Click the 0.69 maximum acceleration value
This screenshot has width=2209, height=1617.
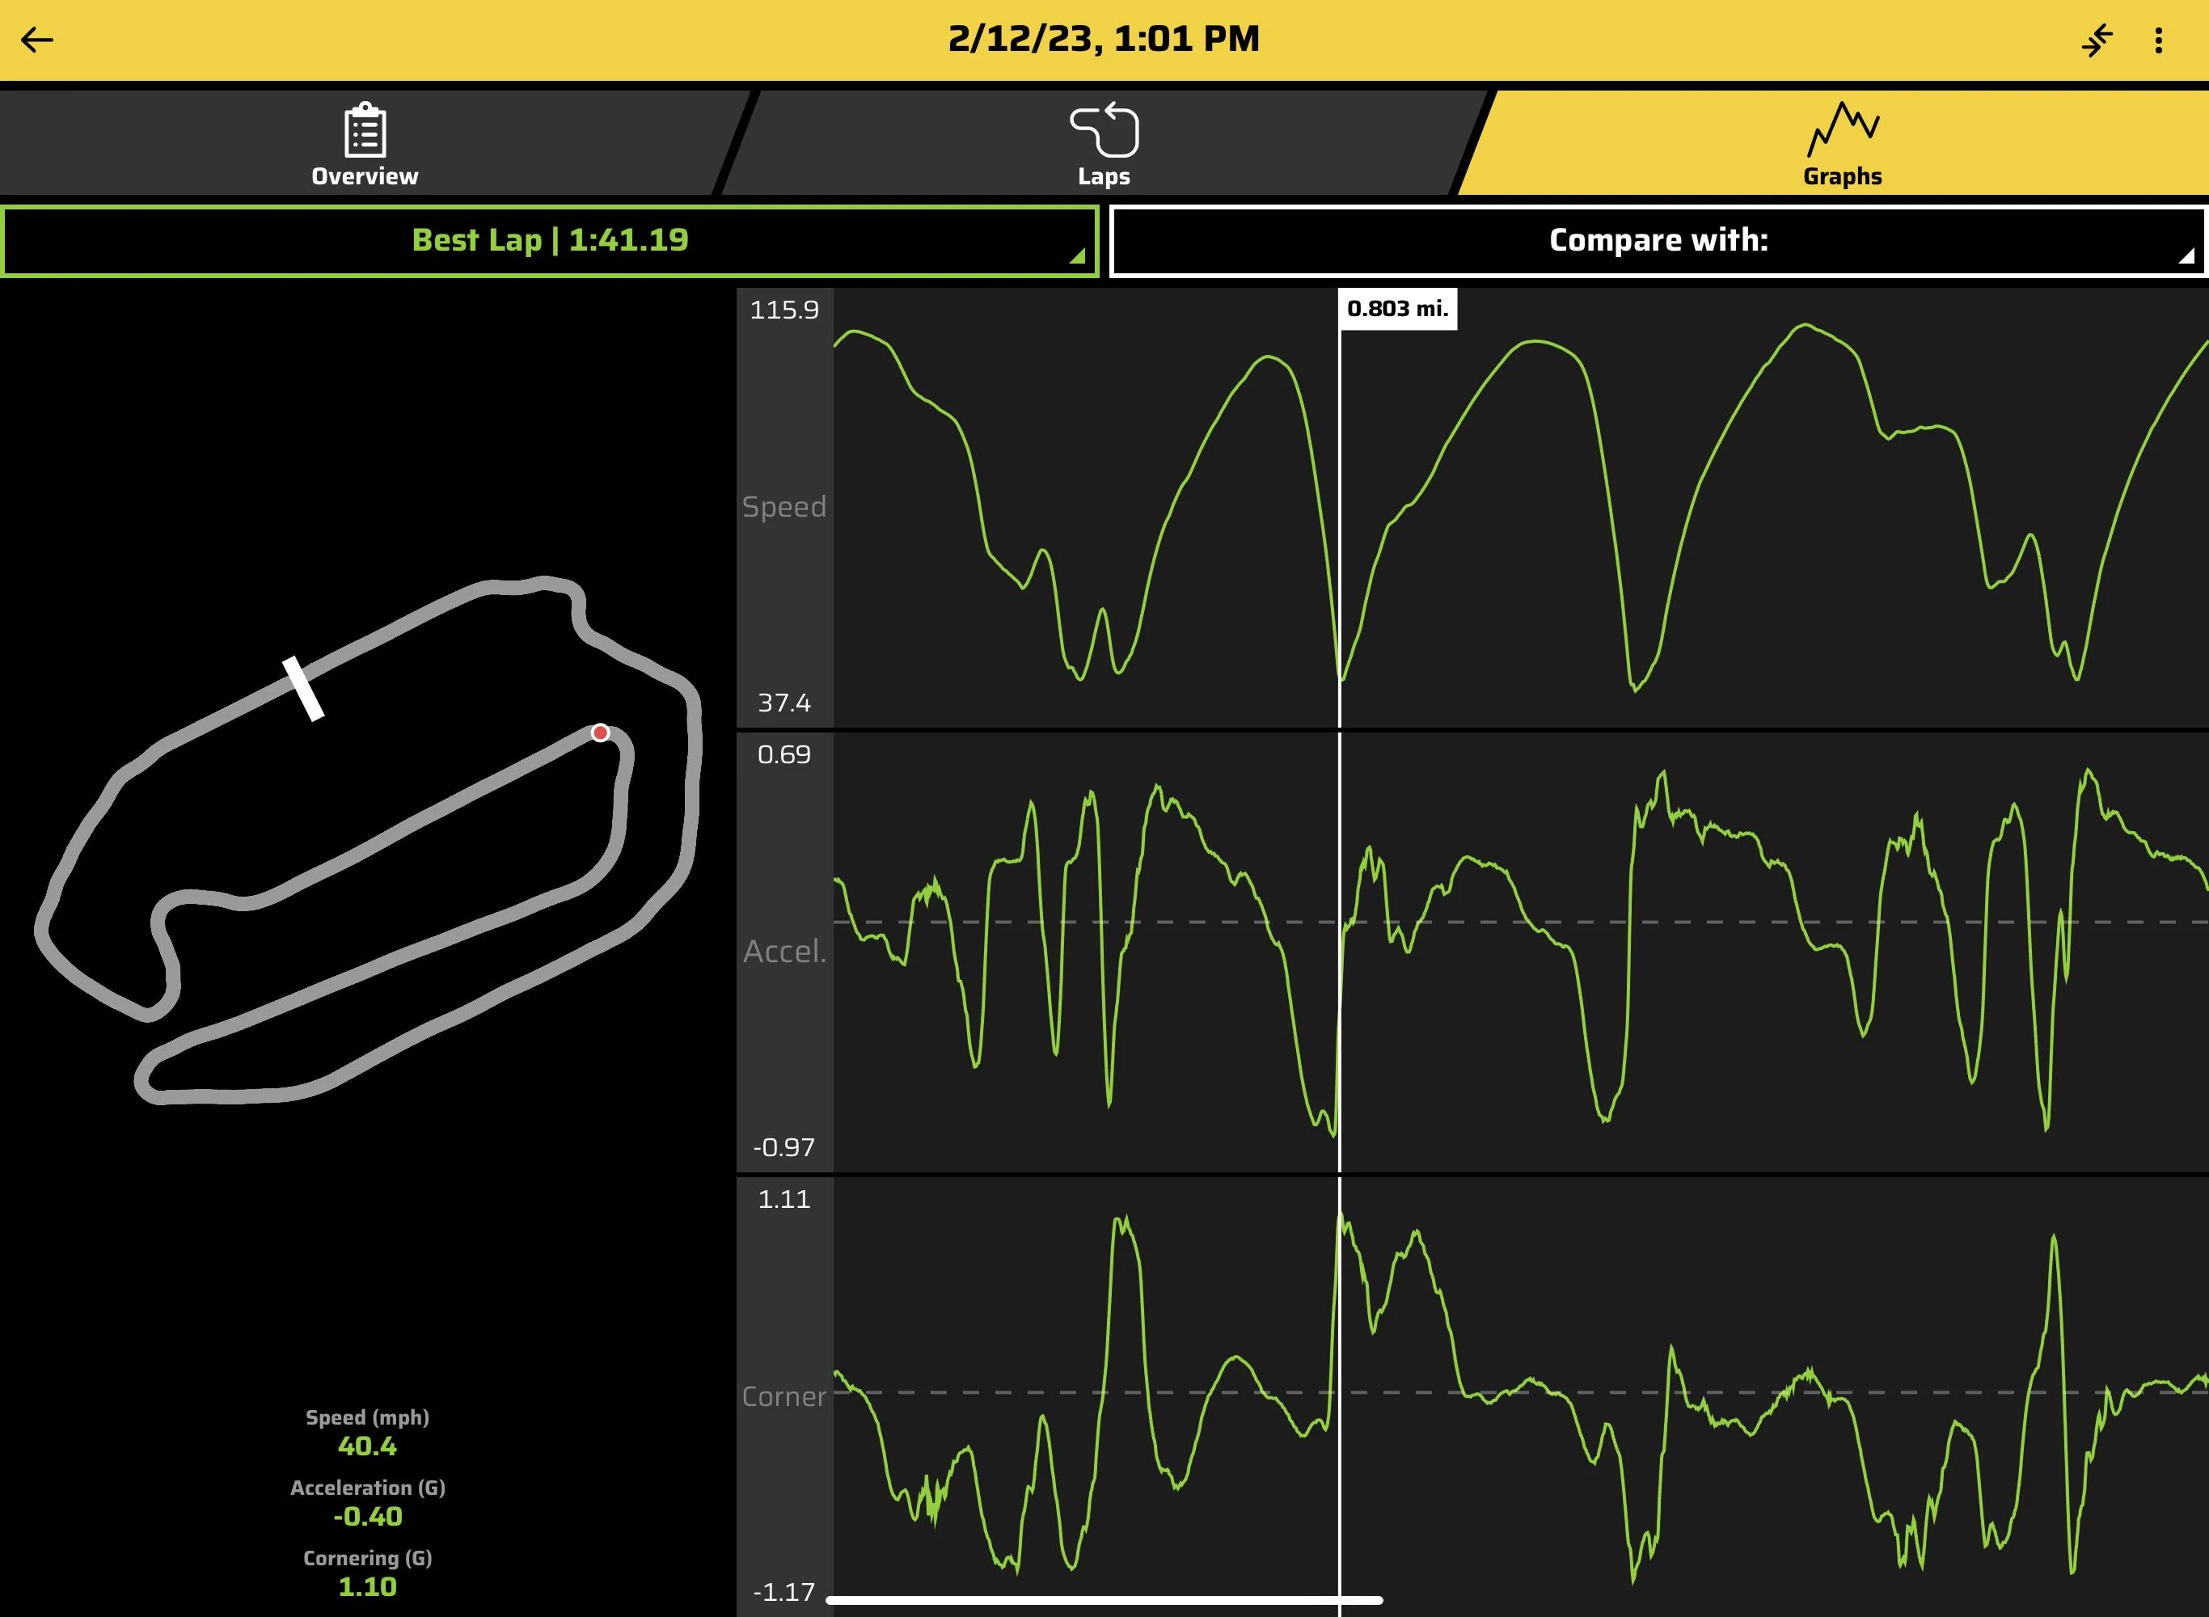(784, 754)
